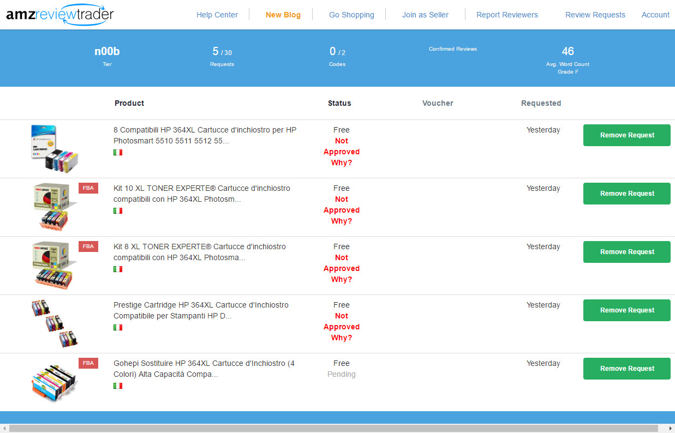Click Italian flag under Kit 10 XL product
Viewport: 675px width, 433px height.
coord(118,211)
